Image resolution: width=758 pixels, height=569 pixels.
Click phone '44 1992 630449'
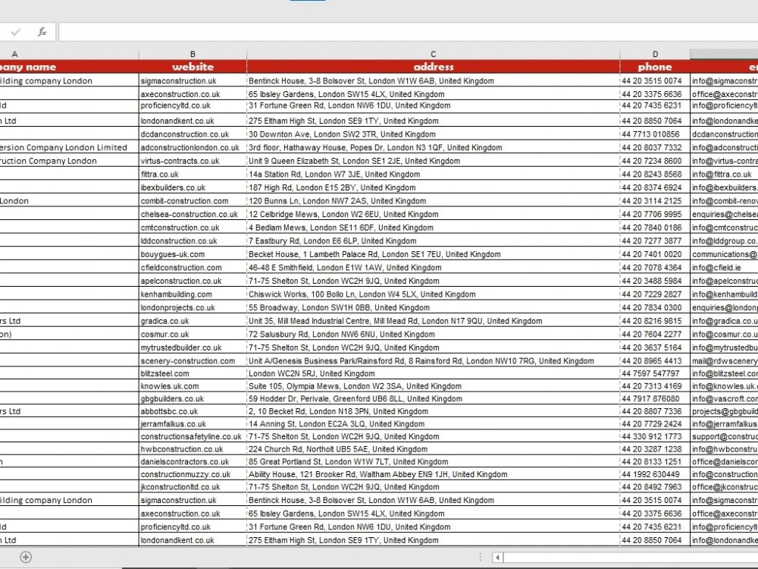click(650, 474)
